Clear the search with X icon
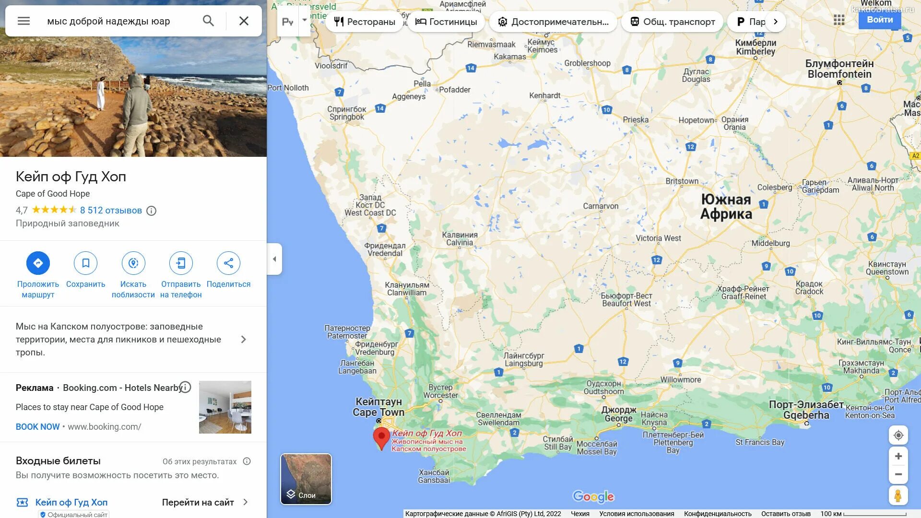 click(x=244, y=21)
